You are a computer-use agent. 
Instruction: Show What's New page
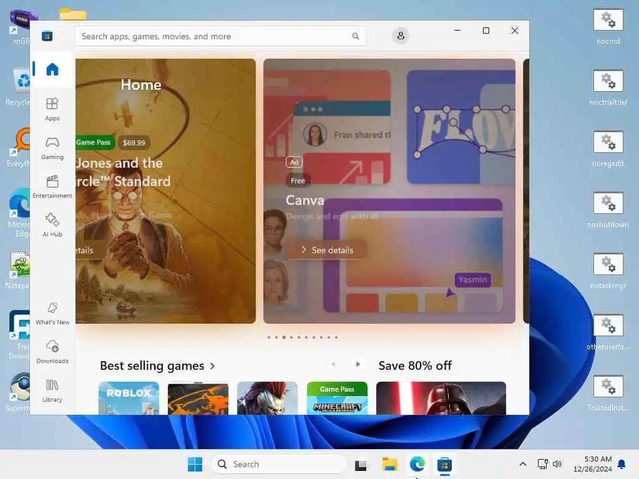pos(52,314)
